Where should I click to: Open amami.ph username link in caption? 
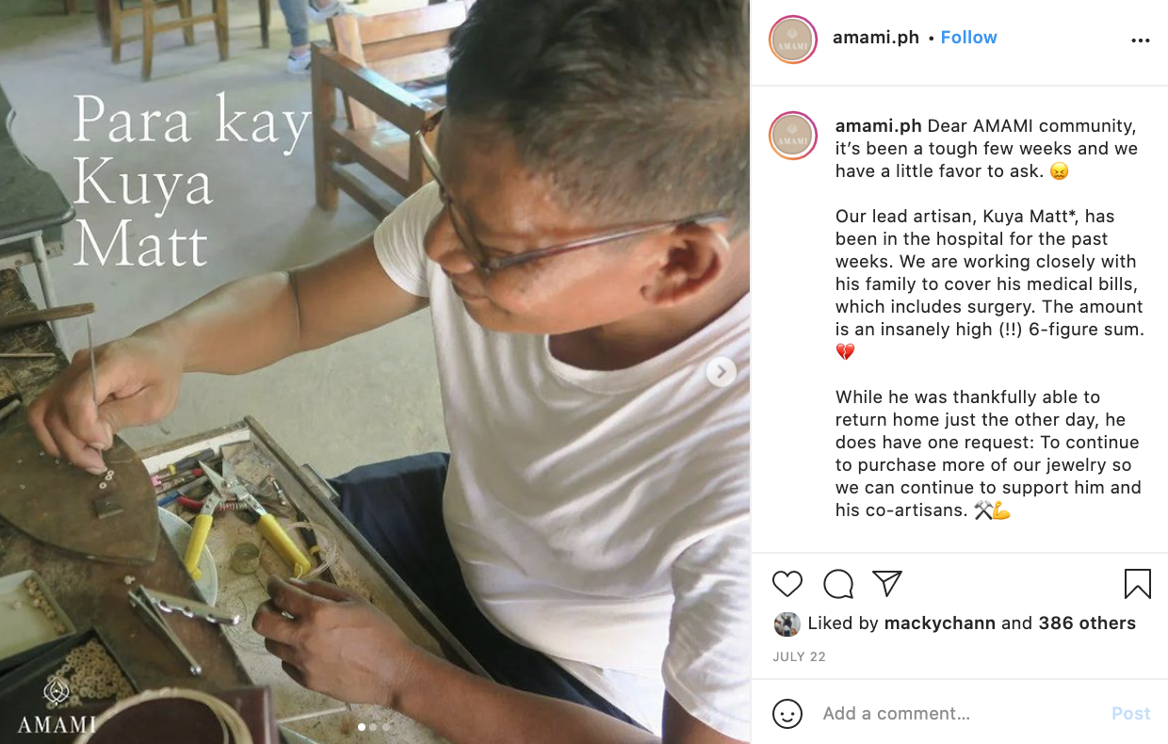879,126
